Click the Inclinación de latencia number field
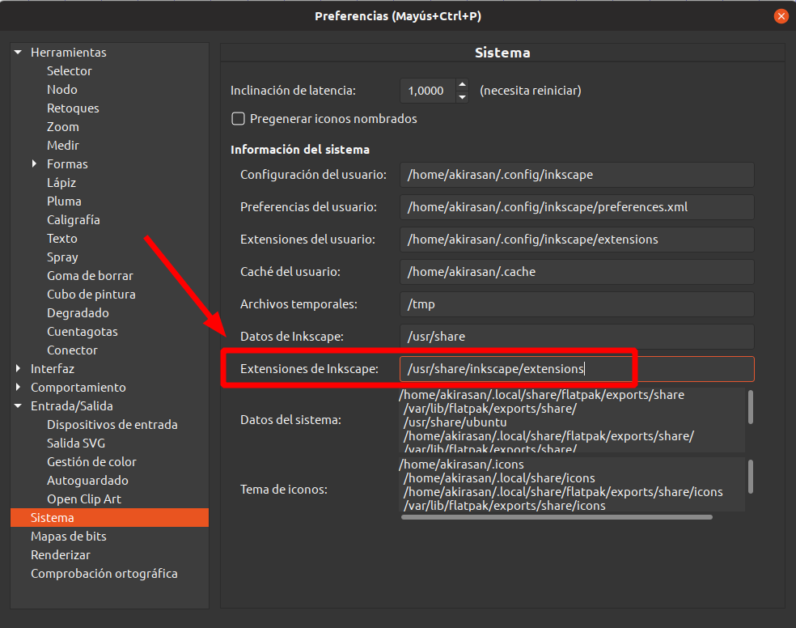The image size is (796, 628). pyautogui.click(x=427, y=91)
